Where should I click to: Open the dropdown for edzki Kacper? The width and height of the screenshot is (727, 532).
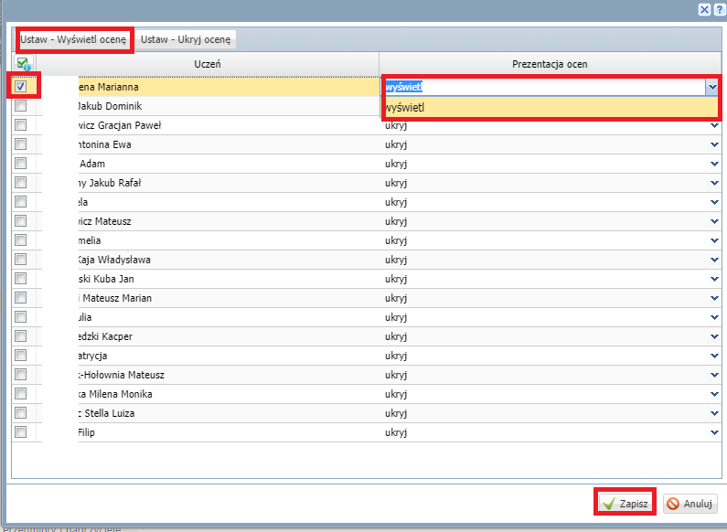714,336
